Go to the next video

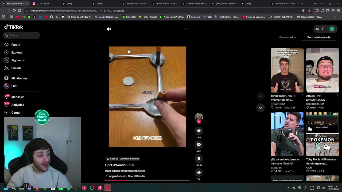tap(261, 108)
